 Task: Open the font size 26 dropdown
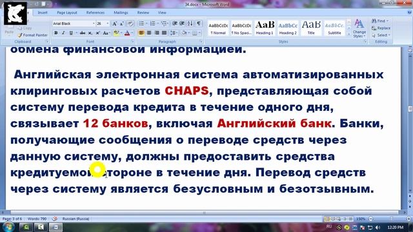[x=108, y=24]
